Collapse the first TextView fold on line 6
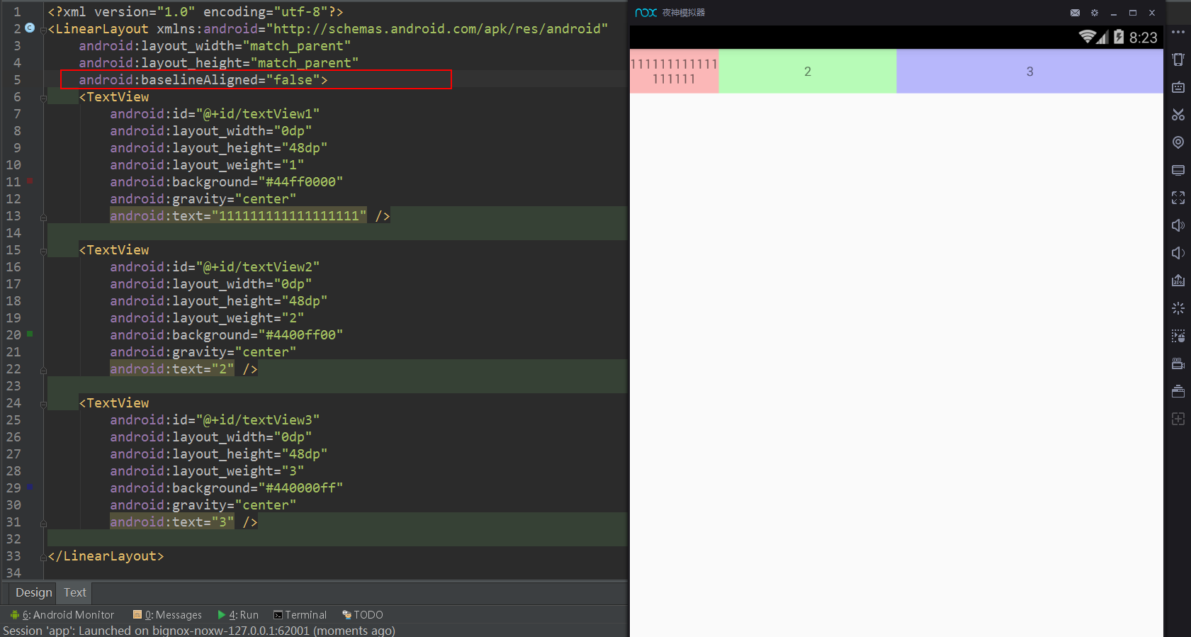The width and height of the screenshot is (1191, 637). coord(43,98)
